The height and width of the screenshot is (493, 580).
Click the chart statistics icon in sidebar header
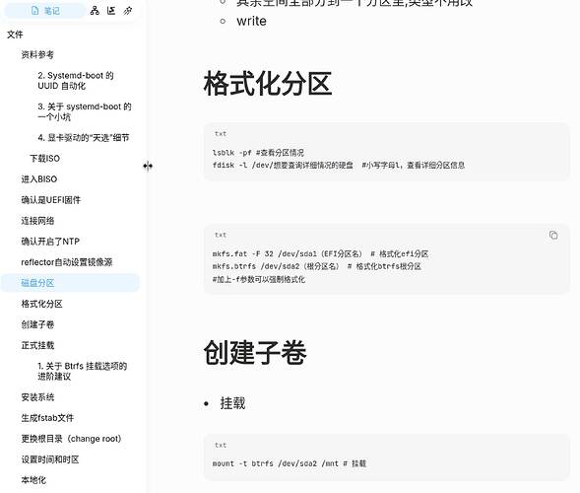click(111, 11)
